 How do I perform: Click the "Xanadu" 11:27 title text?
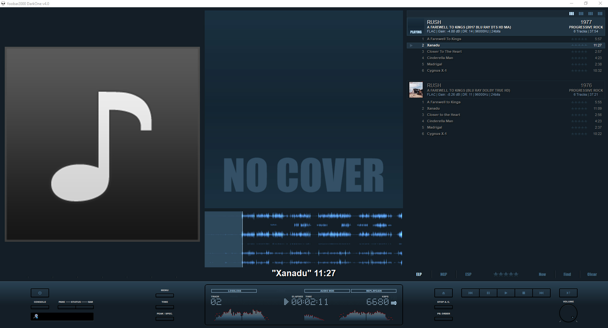(304, 273)
